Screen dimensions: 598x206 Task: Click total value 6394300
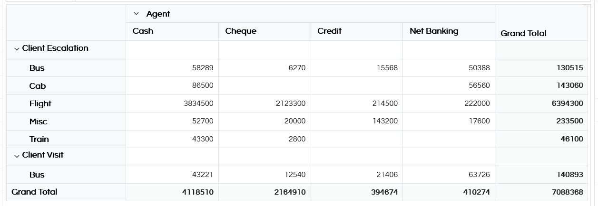568,103
